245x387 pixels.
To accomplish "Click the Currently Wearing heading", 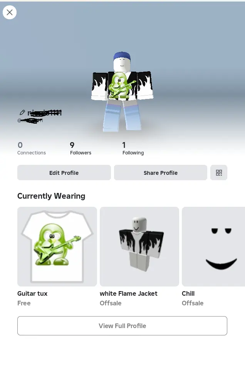I will tap(51, 196).
